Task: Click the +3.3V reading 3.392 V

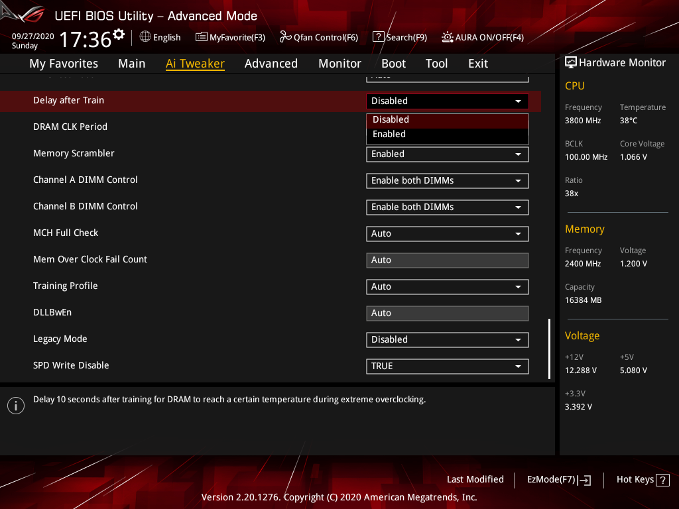Action: [578, 407]
